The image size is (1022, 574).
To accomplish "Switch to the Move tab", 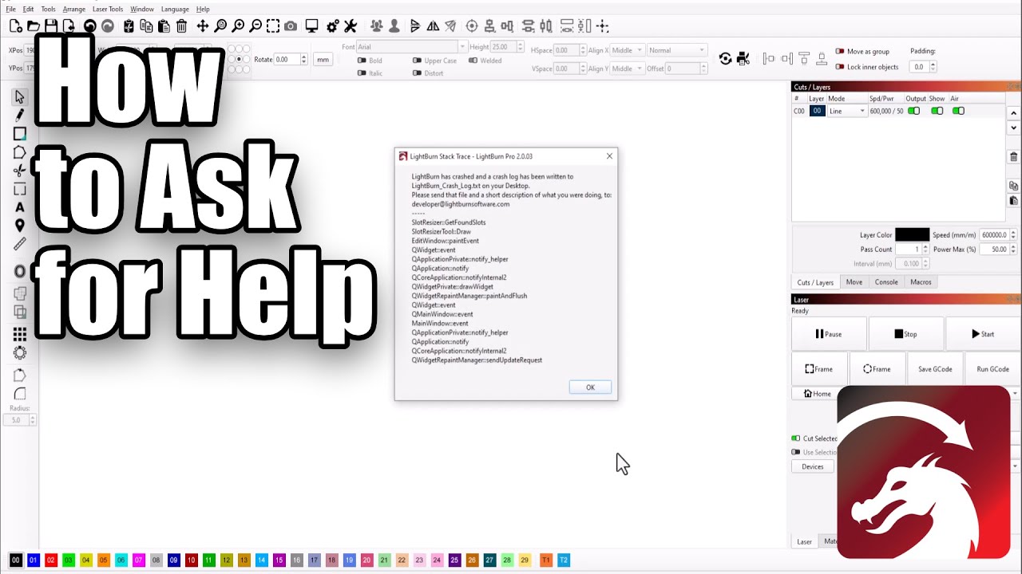I will point(854,282).
